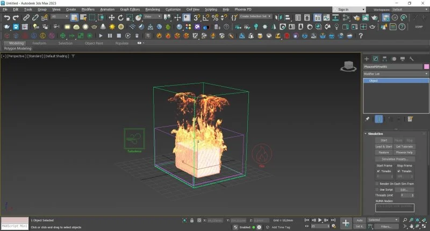Screen dimensions: 430x231
Task: Open the Modifier List dropdown
Action: tap(396, 74)
